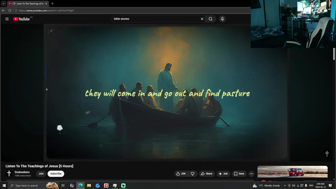Screen dimensions: 336x189
Task: Click the webcam overlay preview
Action: point(293,24)
